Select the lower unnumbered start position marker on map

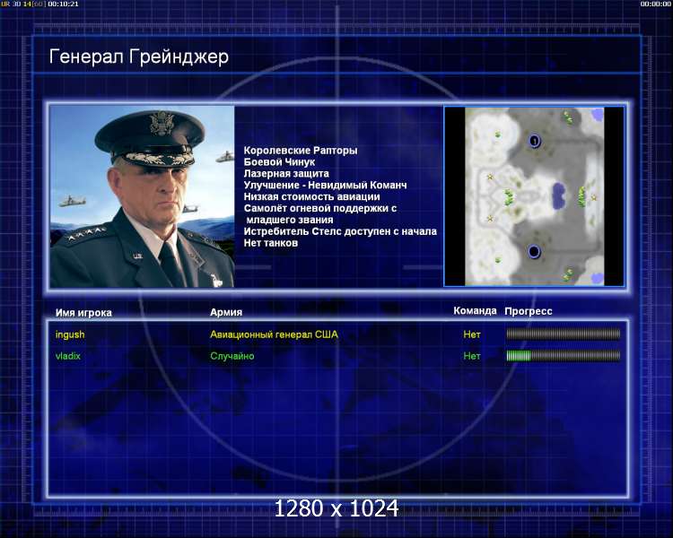(534, 251)
